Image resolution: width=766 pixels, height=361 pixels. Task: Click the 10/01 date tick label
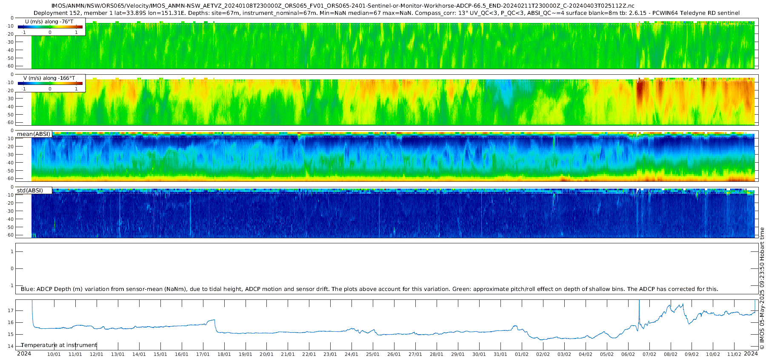(54, 354)
